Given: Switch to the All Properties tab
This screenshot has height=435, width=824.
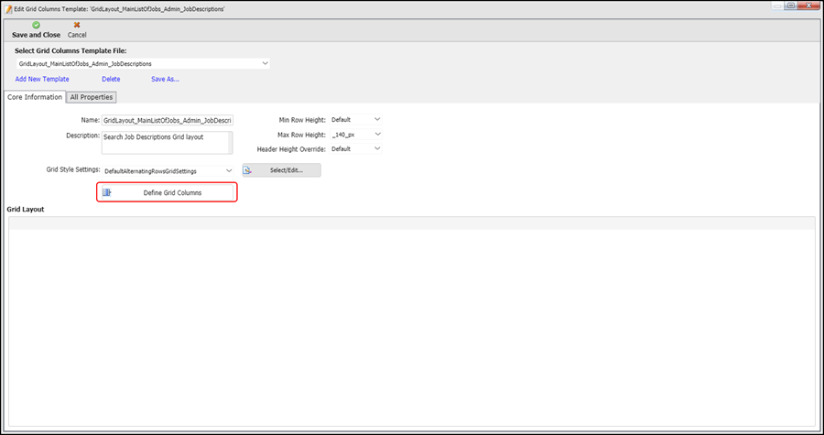Looking at the screenshot, I should pyautogui.click(x=92, y=97).
